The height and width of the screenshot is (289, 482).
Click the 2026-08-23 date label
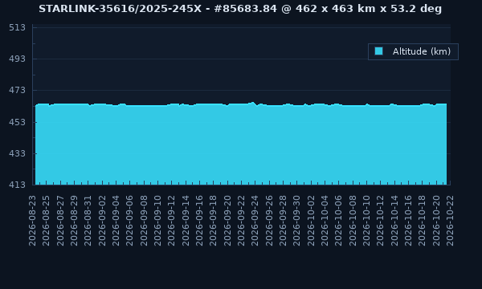click(32, 221)
